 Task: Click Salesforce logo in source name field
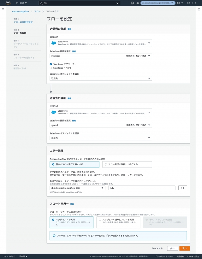pyautogui.click(x=54, y=43)
